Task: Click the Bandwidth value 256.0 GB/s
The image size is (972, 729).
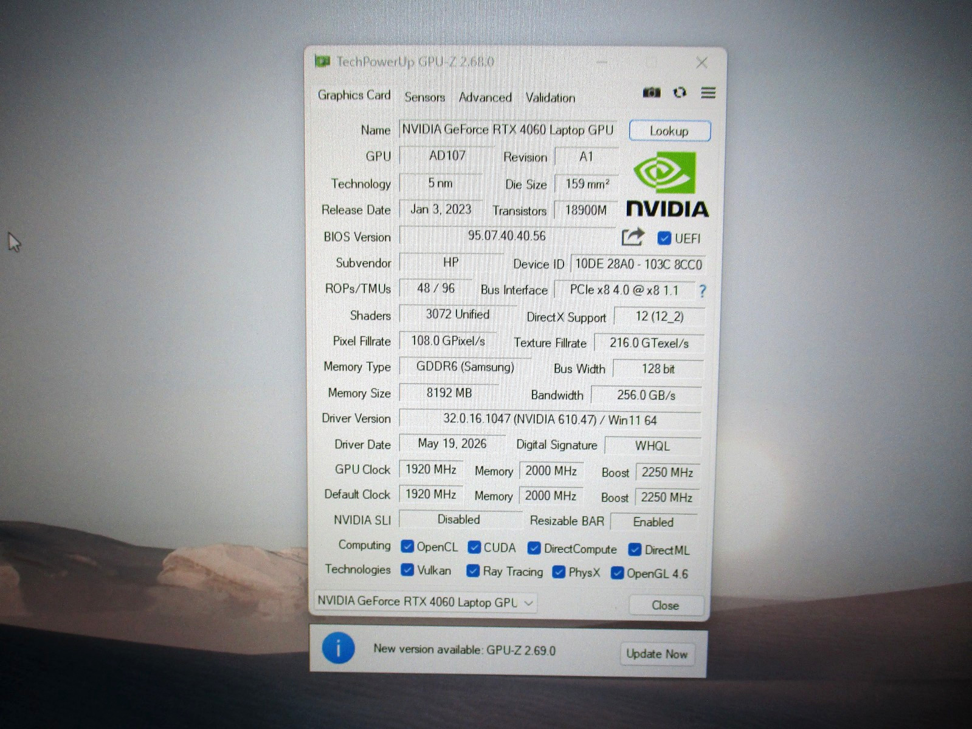Action: [646, 395]
